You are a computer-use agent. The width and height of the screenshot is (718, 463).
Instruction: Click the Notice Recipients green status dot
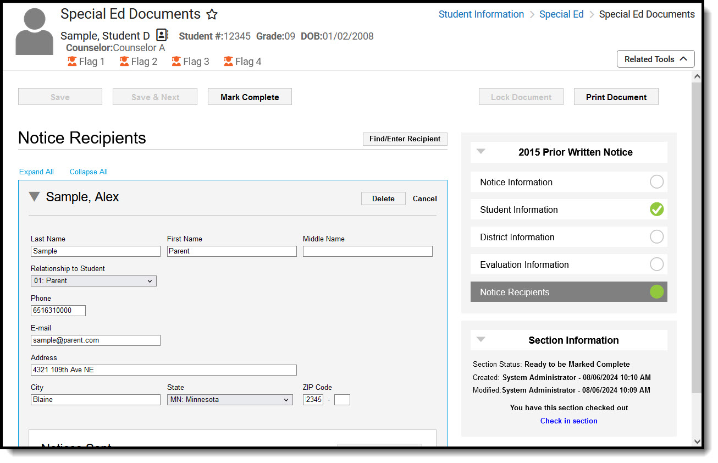coord(656,291)
